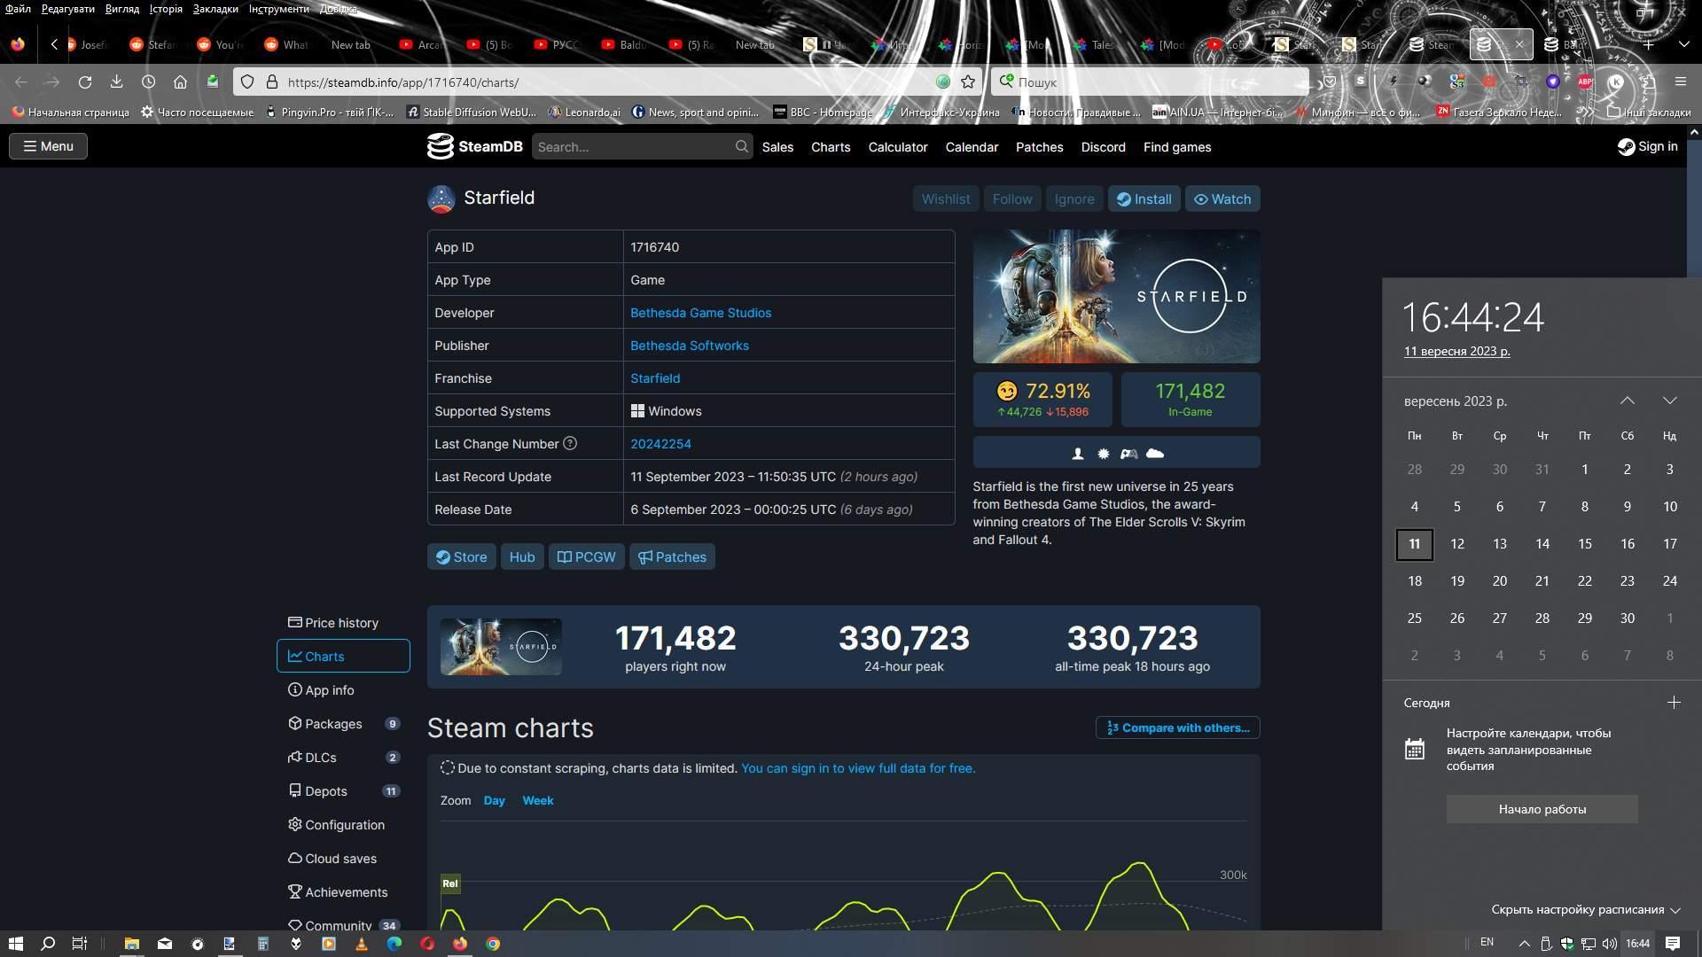Toggle Follow for Starfield
Viewport: 1702px width, 957px height.
[x=1012, y=198]
